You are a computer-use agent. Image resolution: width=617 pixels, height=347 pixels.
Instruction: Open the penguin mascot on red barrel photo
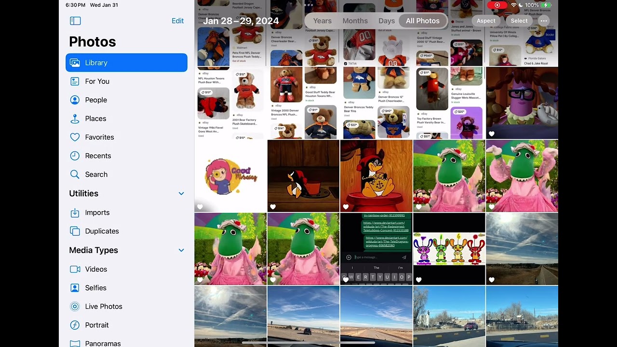click(376, 176)
